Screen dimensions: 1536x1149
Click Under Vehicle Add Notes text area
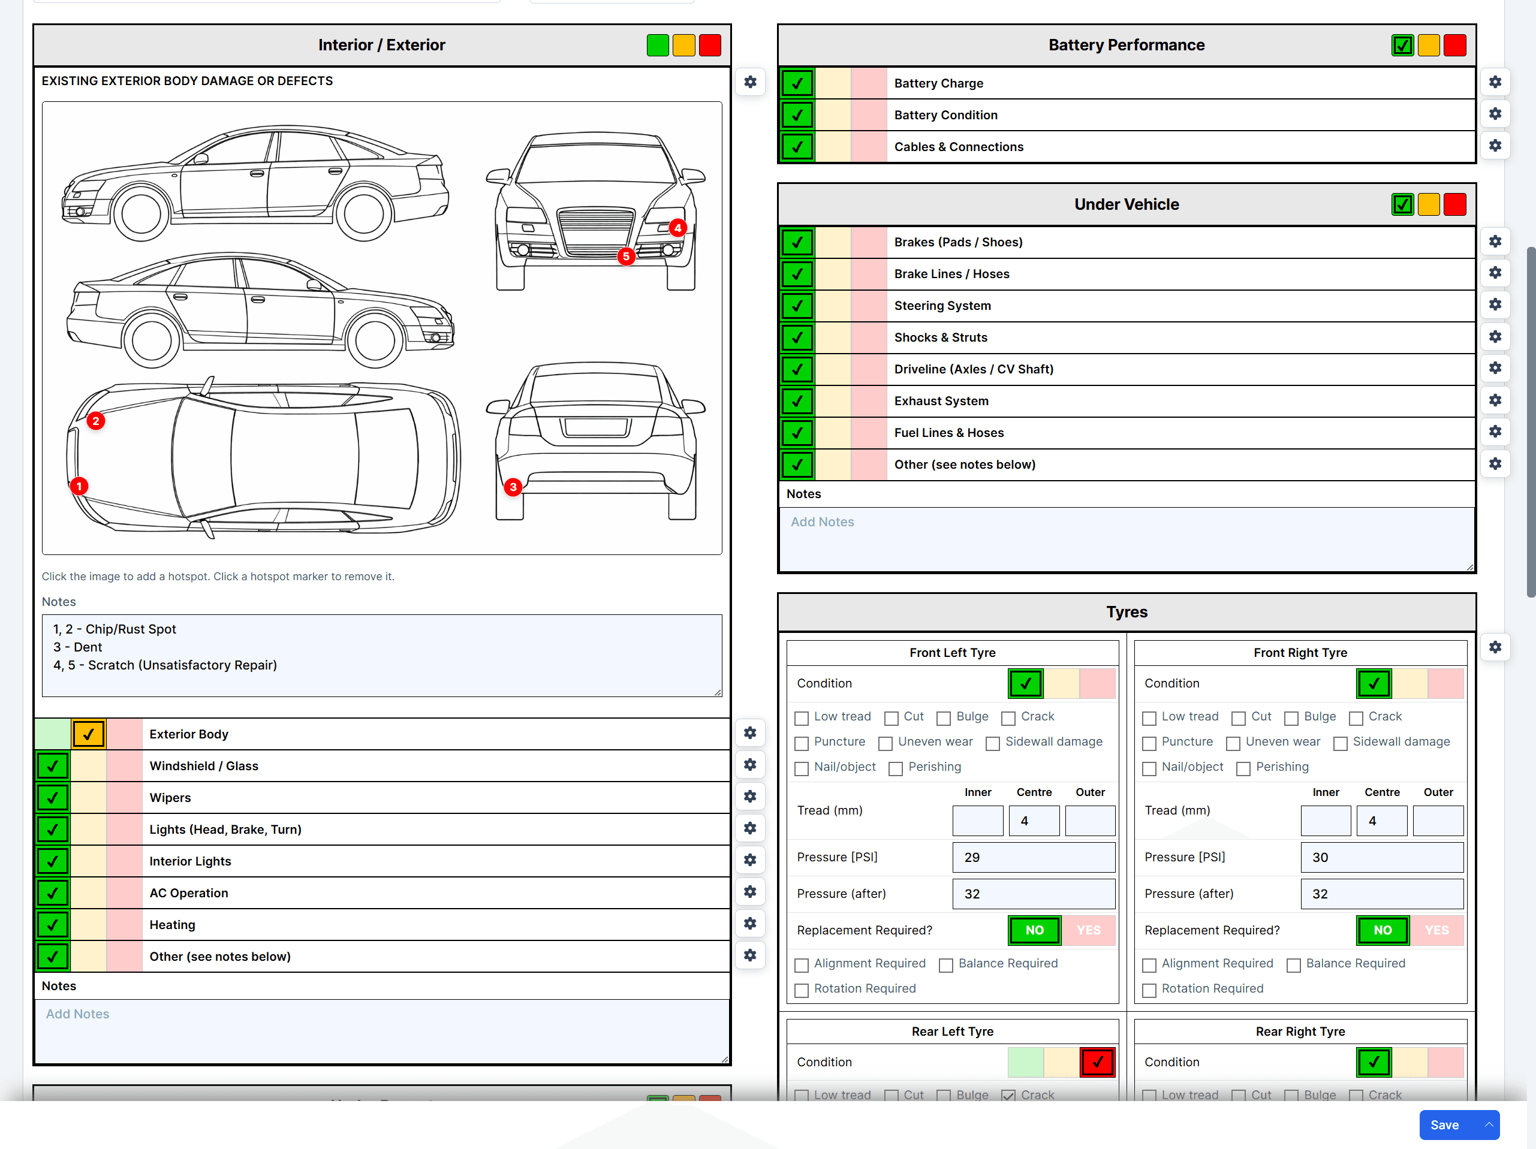(1127, 538)
